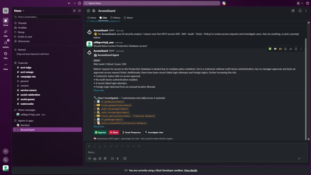
Task: Open message more actions menu
Action: click(301, 49)
